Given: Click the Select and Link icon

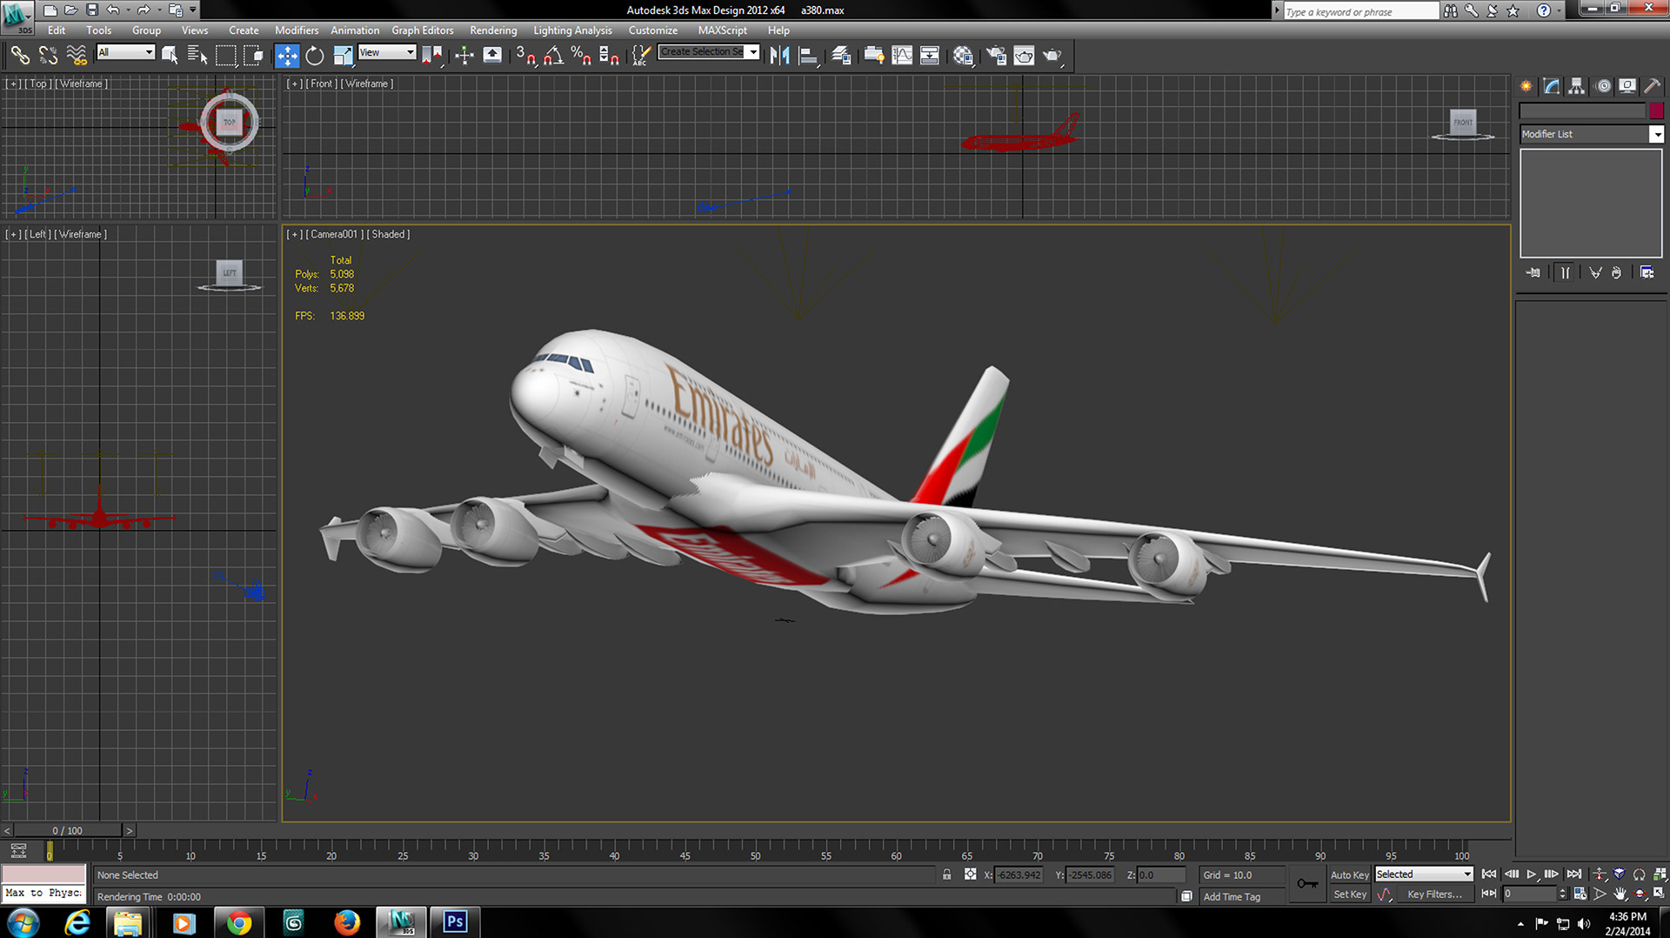Looking at the screenshot, I should point(19,56).
